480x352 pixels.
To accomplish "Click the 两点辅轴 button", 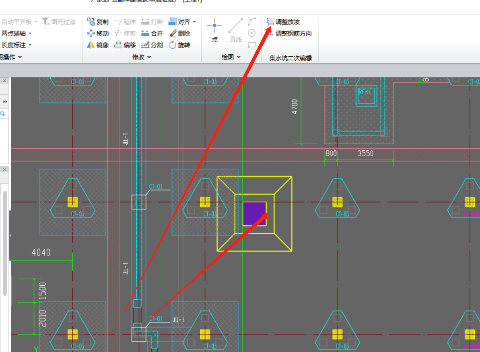I will pyautogui.click(x=14, y=33).
